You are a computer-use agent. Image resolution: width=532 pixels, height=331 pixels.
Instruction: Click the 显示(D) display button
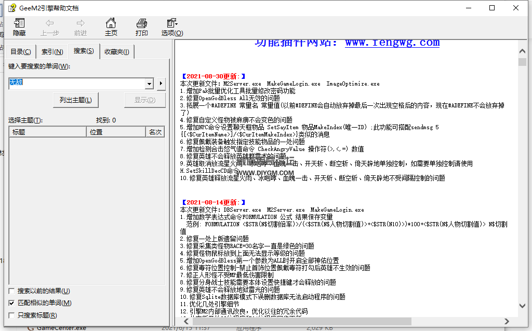click(x=145, y=100)
